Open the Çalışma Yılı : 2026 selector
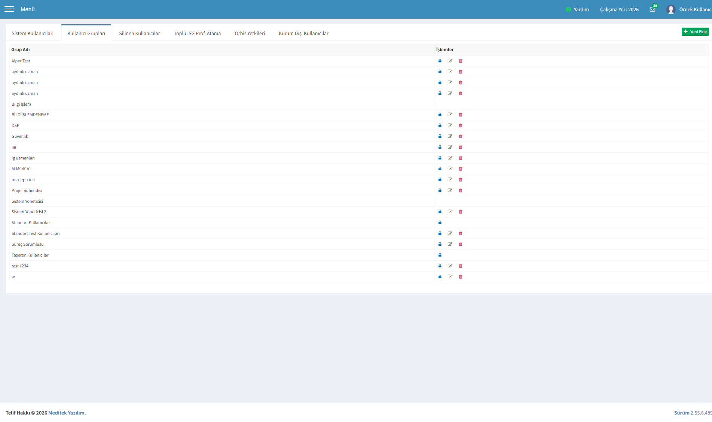The width and height of the screenshot is (712, 422). click(619, 9)
